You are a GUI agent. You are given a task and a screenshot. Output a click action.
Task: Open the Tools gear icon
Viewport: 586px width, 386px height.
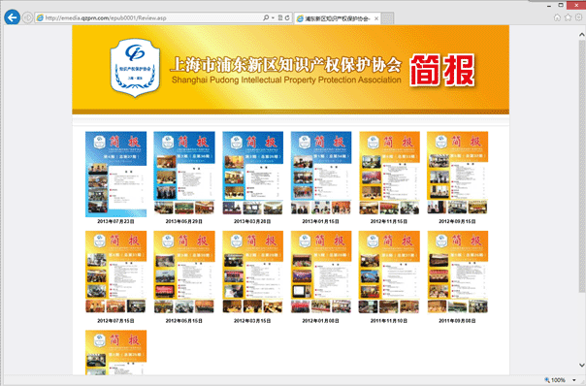(x=578, y=17)
